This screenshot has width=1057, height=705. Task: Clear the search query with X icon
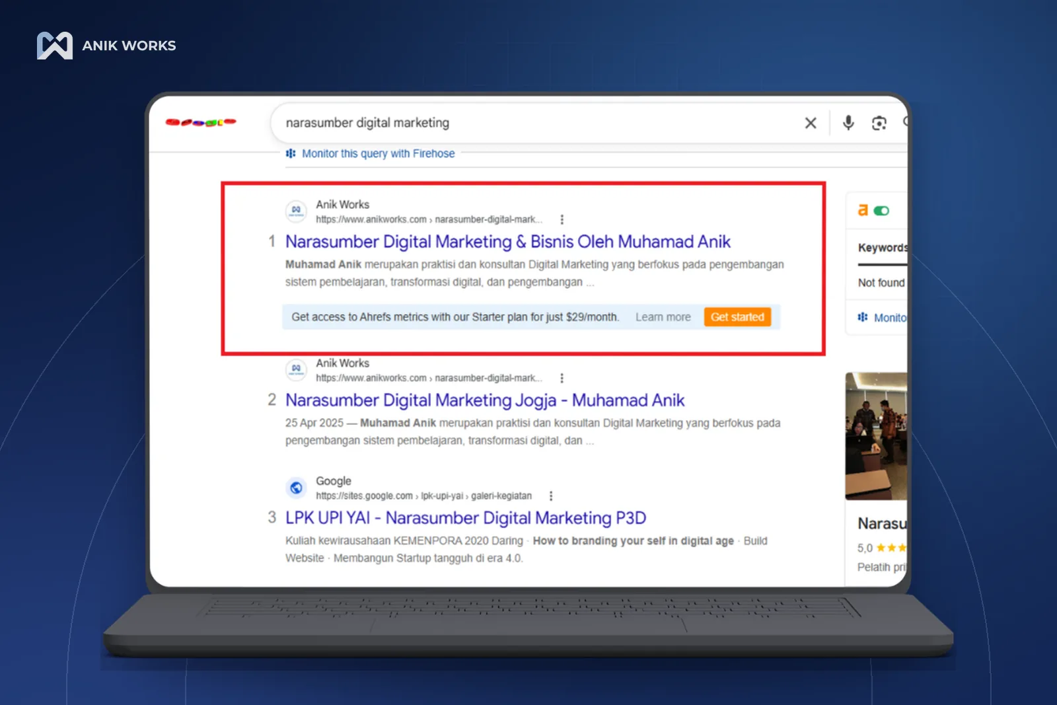click(811, 123)
